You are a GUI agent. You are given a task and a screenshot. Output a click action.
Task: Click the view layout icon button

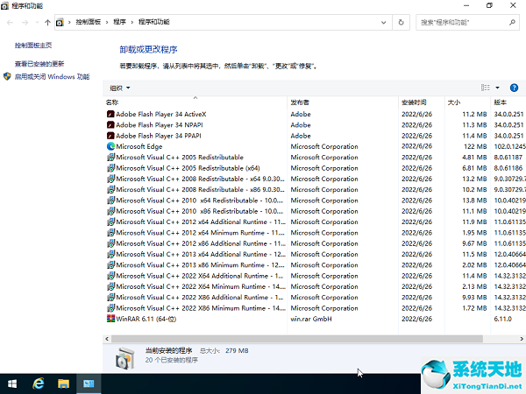486,88
